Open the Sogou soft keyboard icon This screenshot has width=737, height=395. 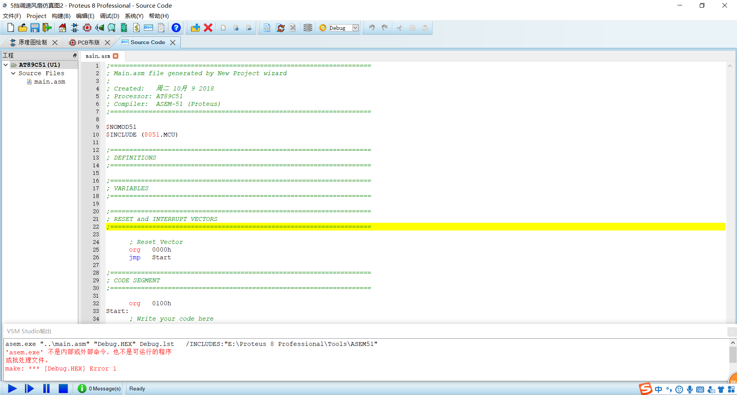point(700,390)
